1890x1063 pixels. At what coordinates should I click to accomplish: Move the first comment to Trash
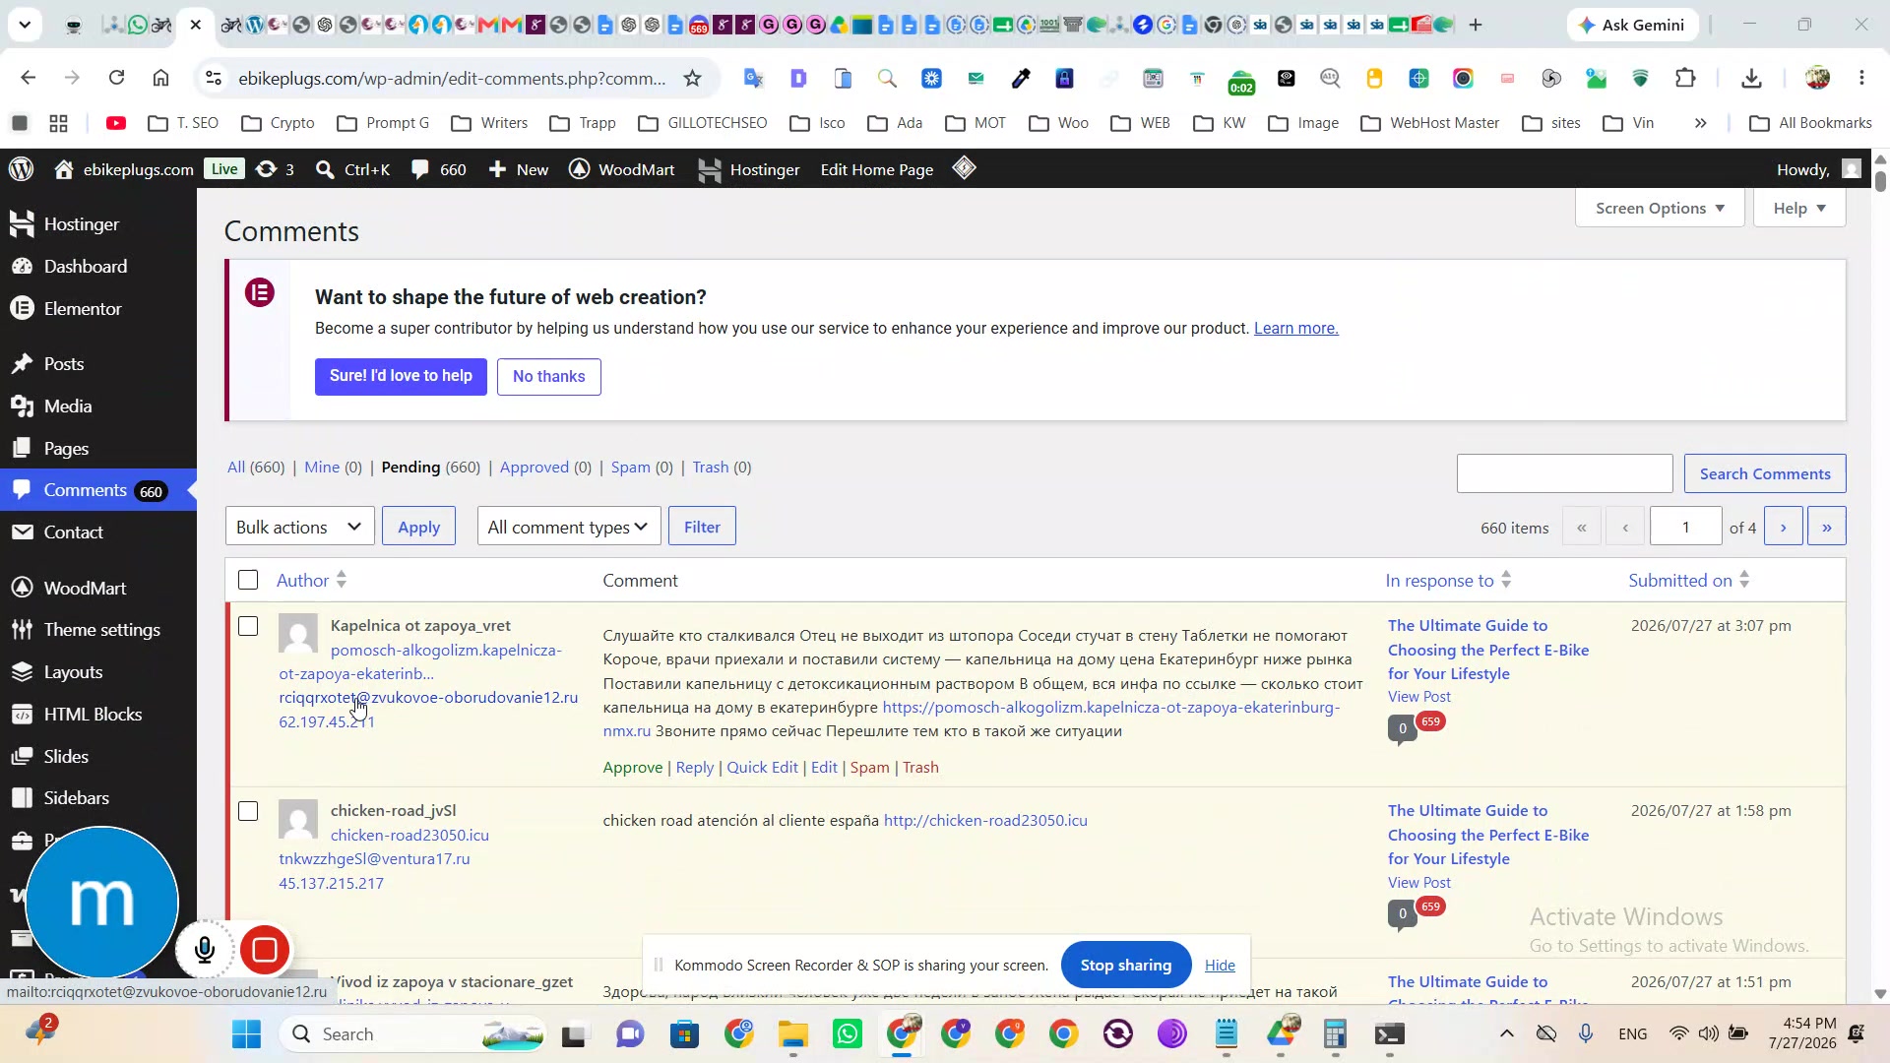click(920, 768)
